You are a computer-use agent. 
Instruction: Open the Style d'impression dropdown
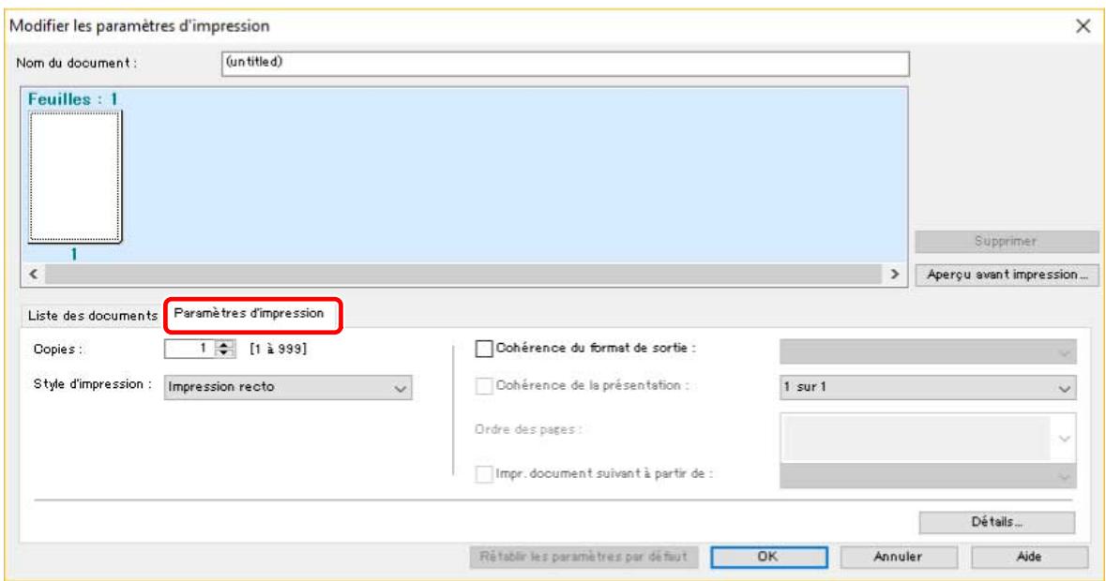coord(288,387)
